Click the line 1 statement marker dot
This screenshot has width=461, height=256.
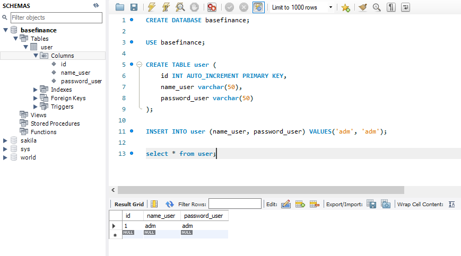click(132, 20)
